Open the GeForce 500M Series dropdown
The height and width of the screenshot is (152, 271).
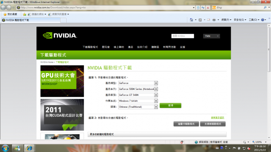pos(138,89)
